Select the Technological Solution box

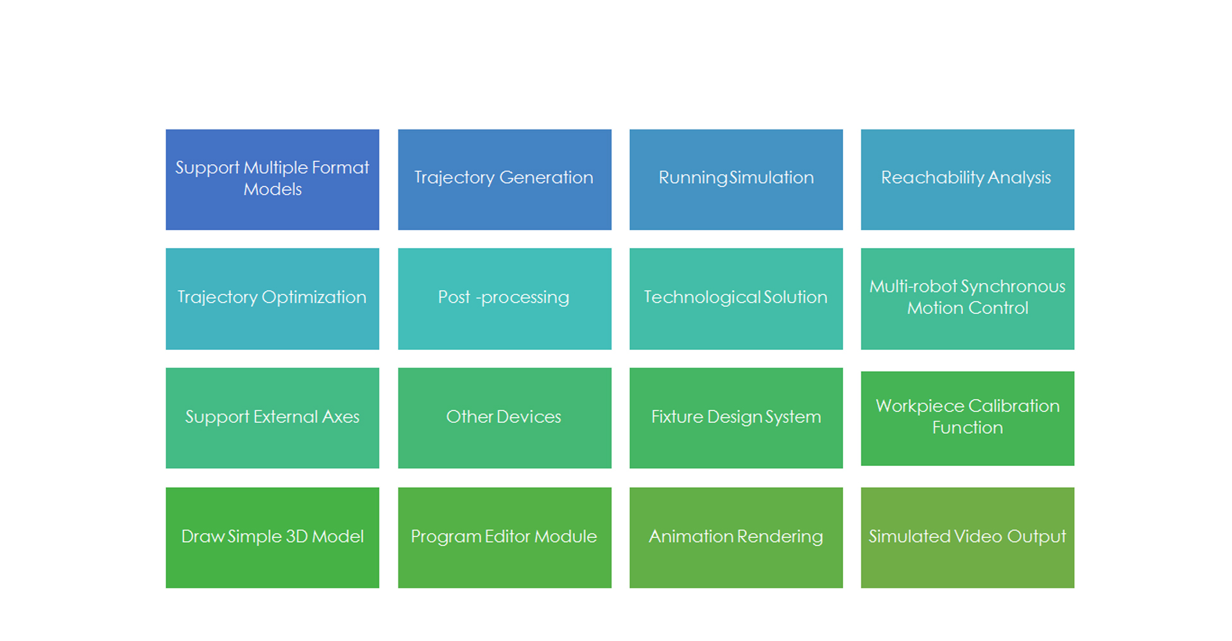(736, 299)
